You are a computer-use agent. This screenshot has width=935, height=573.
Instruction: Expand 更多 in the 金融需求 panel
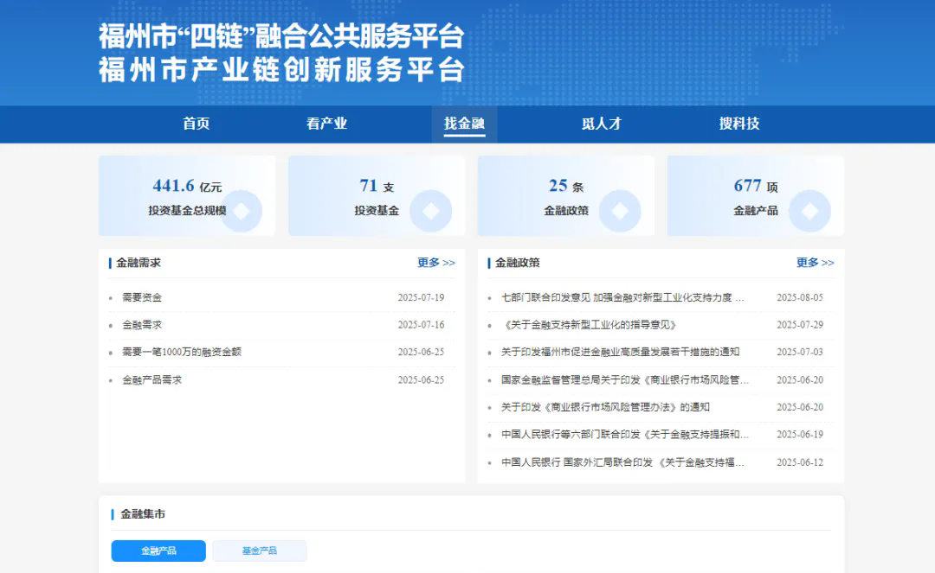[x=435, y=263]
